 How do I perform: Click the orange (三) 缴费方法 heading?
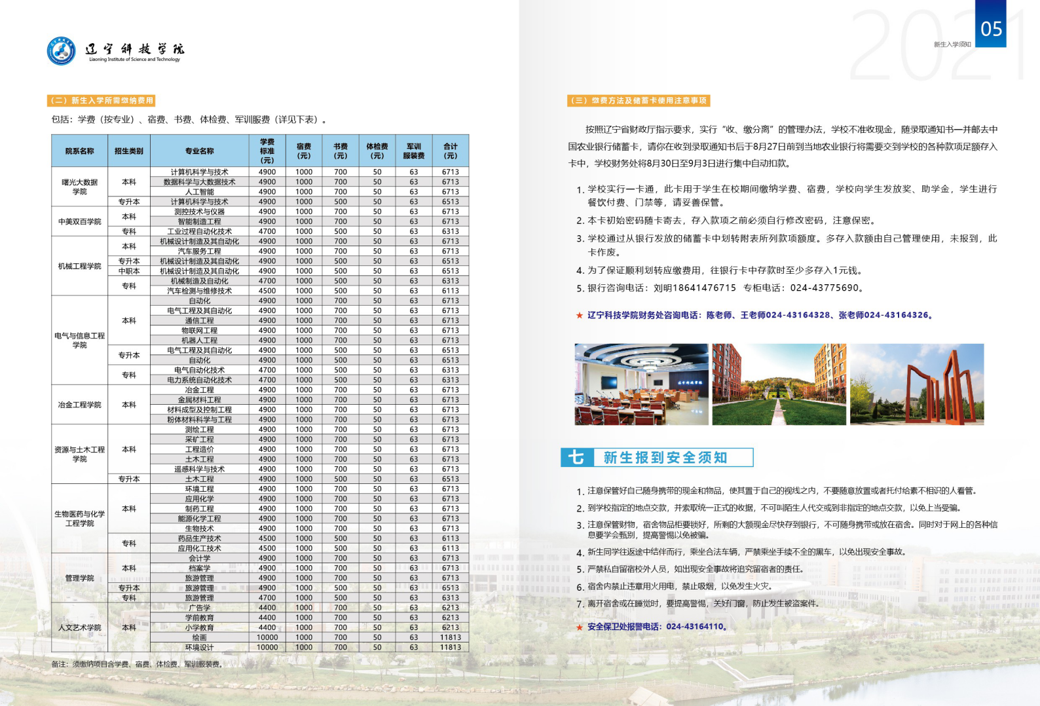(639, 101)
